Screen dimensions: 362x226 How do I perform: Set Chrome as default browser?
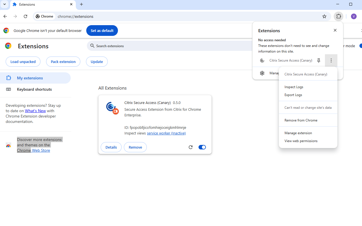tap(102, 31)
